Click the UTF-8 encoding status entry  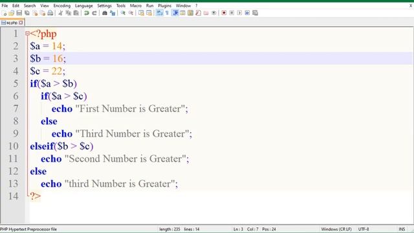click(x=364, y=229)
